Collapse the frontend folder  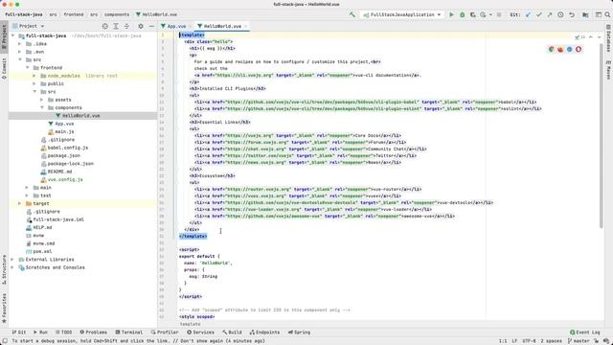(28, 68)
